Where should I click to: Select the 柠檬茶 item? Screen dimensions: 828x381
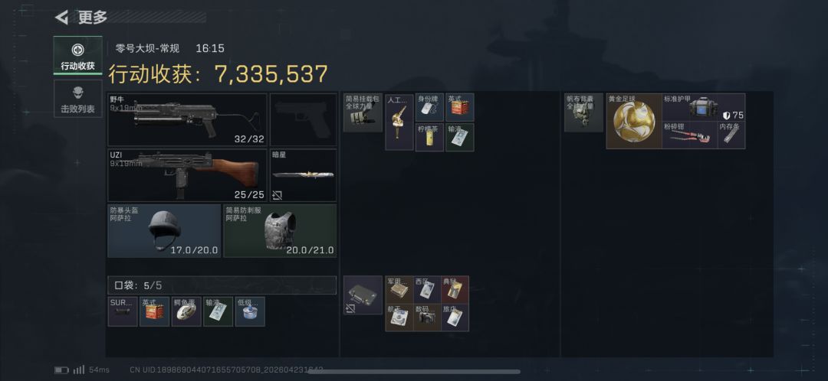429,138
